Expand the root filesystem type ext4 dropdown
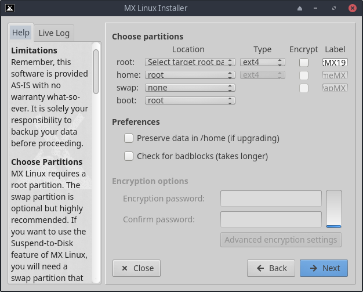This screenshot has width=363, height=292. coord(262,62)
